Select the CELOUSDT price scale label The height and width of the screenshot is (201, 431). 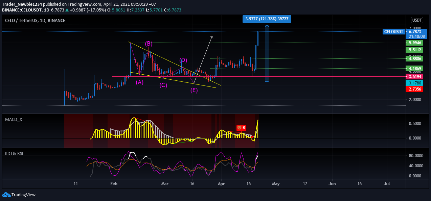[x=394, y=31]
